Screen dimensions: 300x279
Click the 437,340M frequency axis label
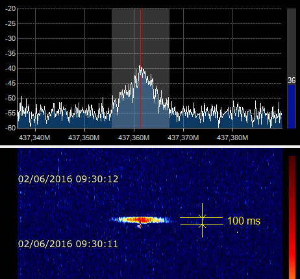(34, 138)
